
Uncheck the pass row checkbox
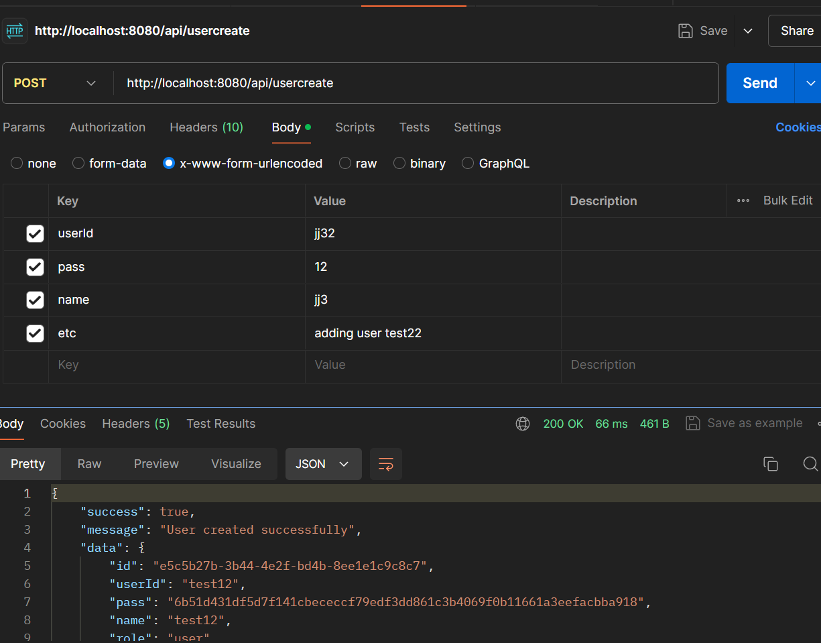(35, 267)
